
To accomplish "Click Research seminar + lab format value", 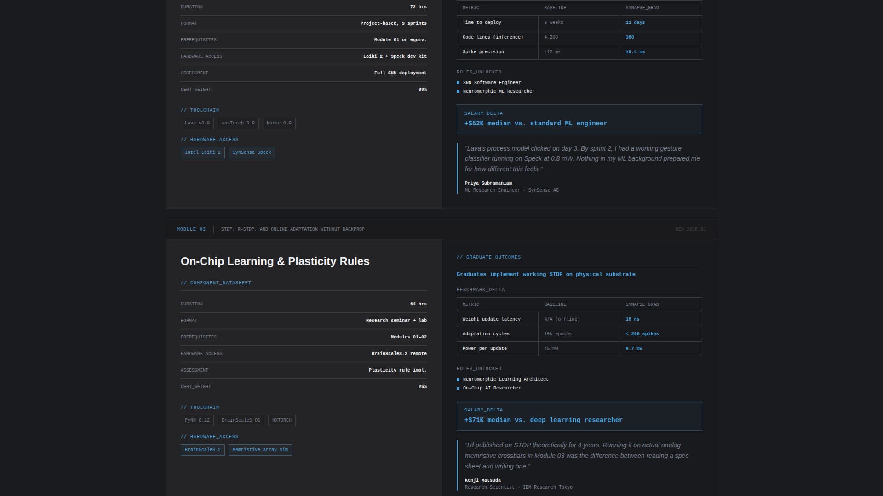I will click(x=396, y=321).
